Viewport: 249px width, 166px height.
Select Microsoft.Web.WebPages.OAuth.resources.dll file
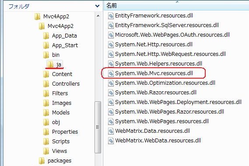pyautogui.click(x=172, y=35)
